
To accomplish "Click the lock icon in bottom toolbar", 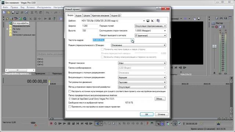I will tap(141, 124).
